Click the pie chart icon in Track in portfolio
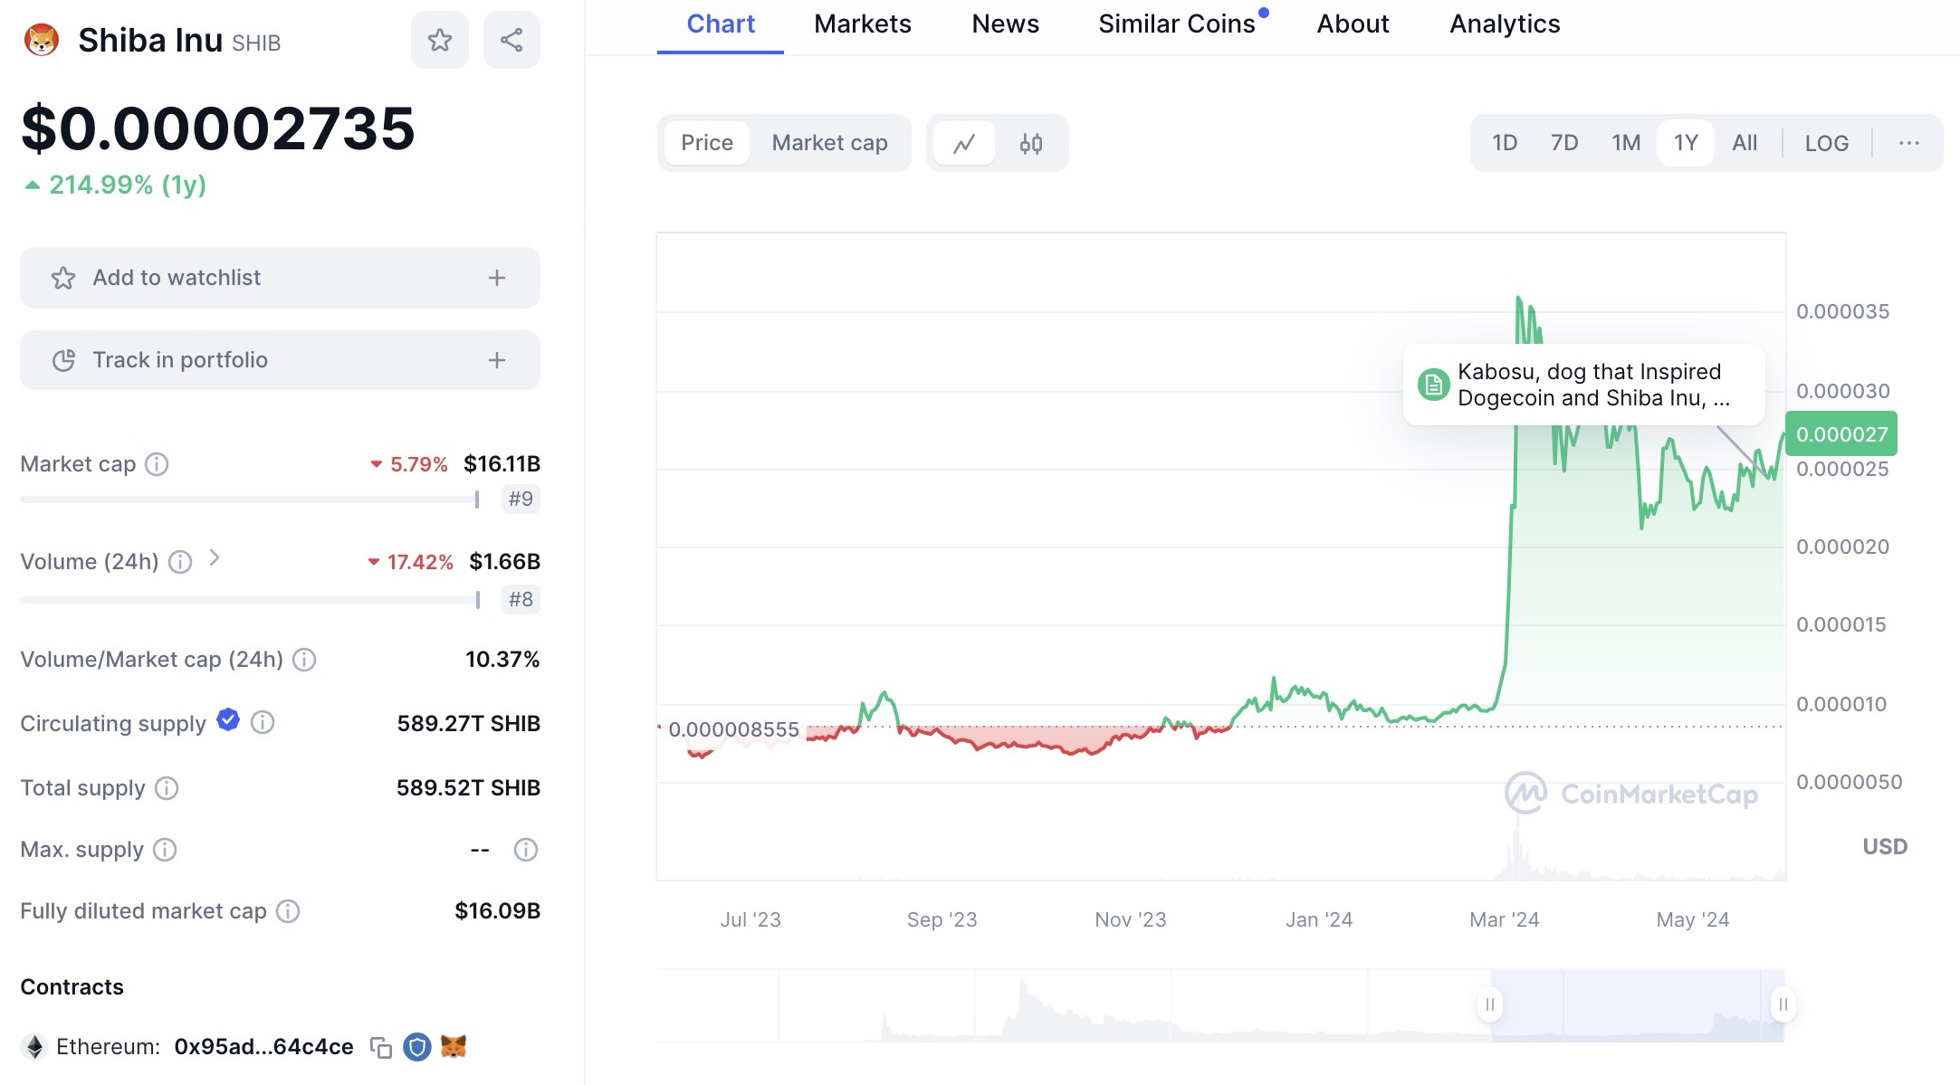 click(63, 360)
